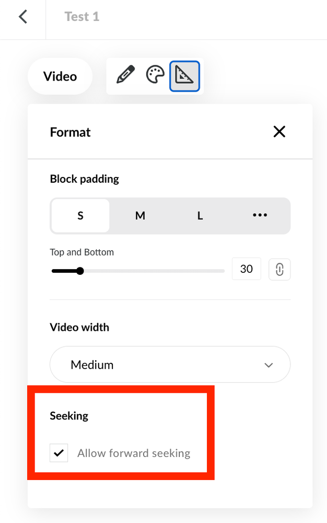Click the Top and Bottom slider handle

(80, 271)
